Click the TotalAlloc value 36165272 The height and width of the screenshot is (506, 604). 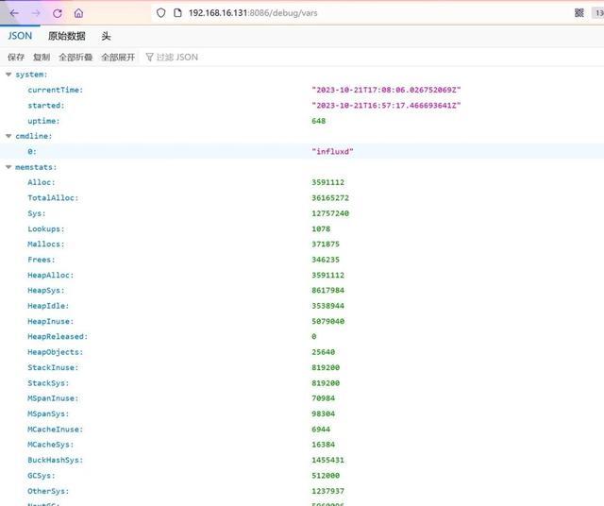pyautogui.click(x=330, y=197)
